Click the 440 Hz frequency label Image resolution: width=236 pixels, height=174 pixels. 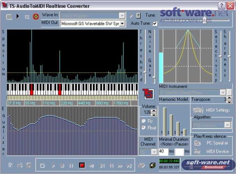(84, 103)
